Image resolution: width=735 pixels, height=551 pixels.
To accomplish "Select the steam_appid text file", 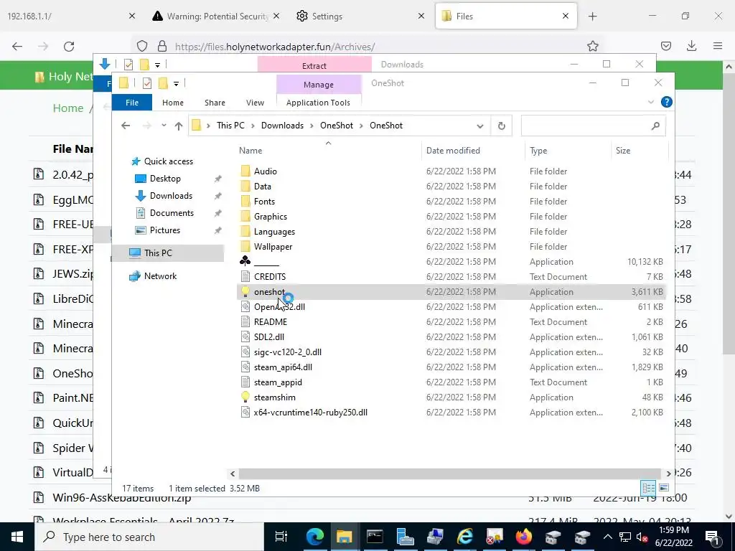I will pos(278,382).
